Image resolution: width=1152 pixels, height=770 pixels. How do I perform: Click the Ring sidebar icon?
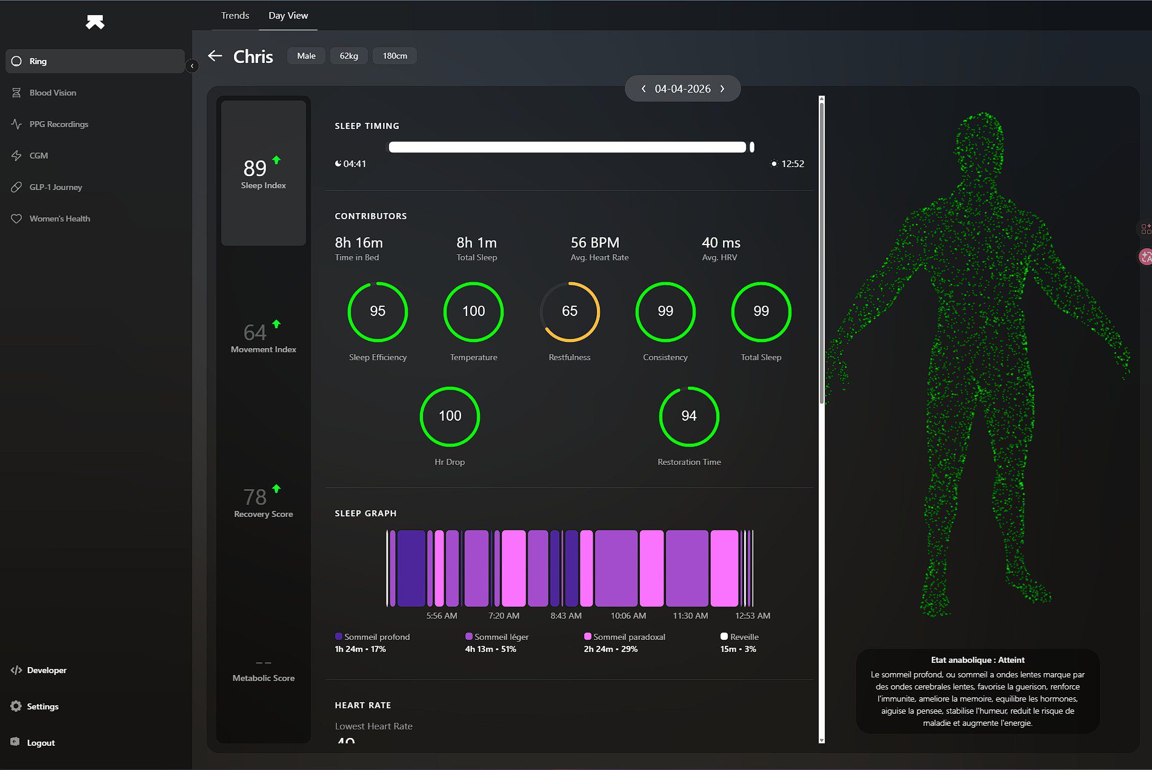[x=17, y=61]
